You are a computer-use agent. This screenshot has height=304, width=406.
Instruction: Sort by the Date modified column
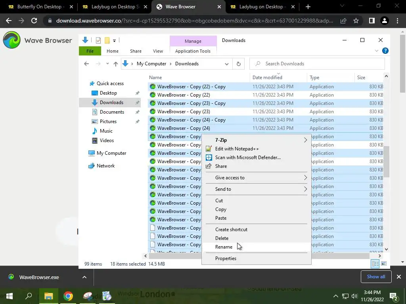(x=267, y=77)
